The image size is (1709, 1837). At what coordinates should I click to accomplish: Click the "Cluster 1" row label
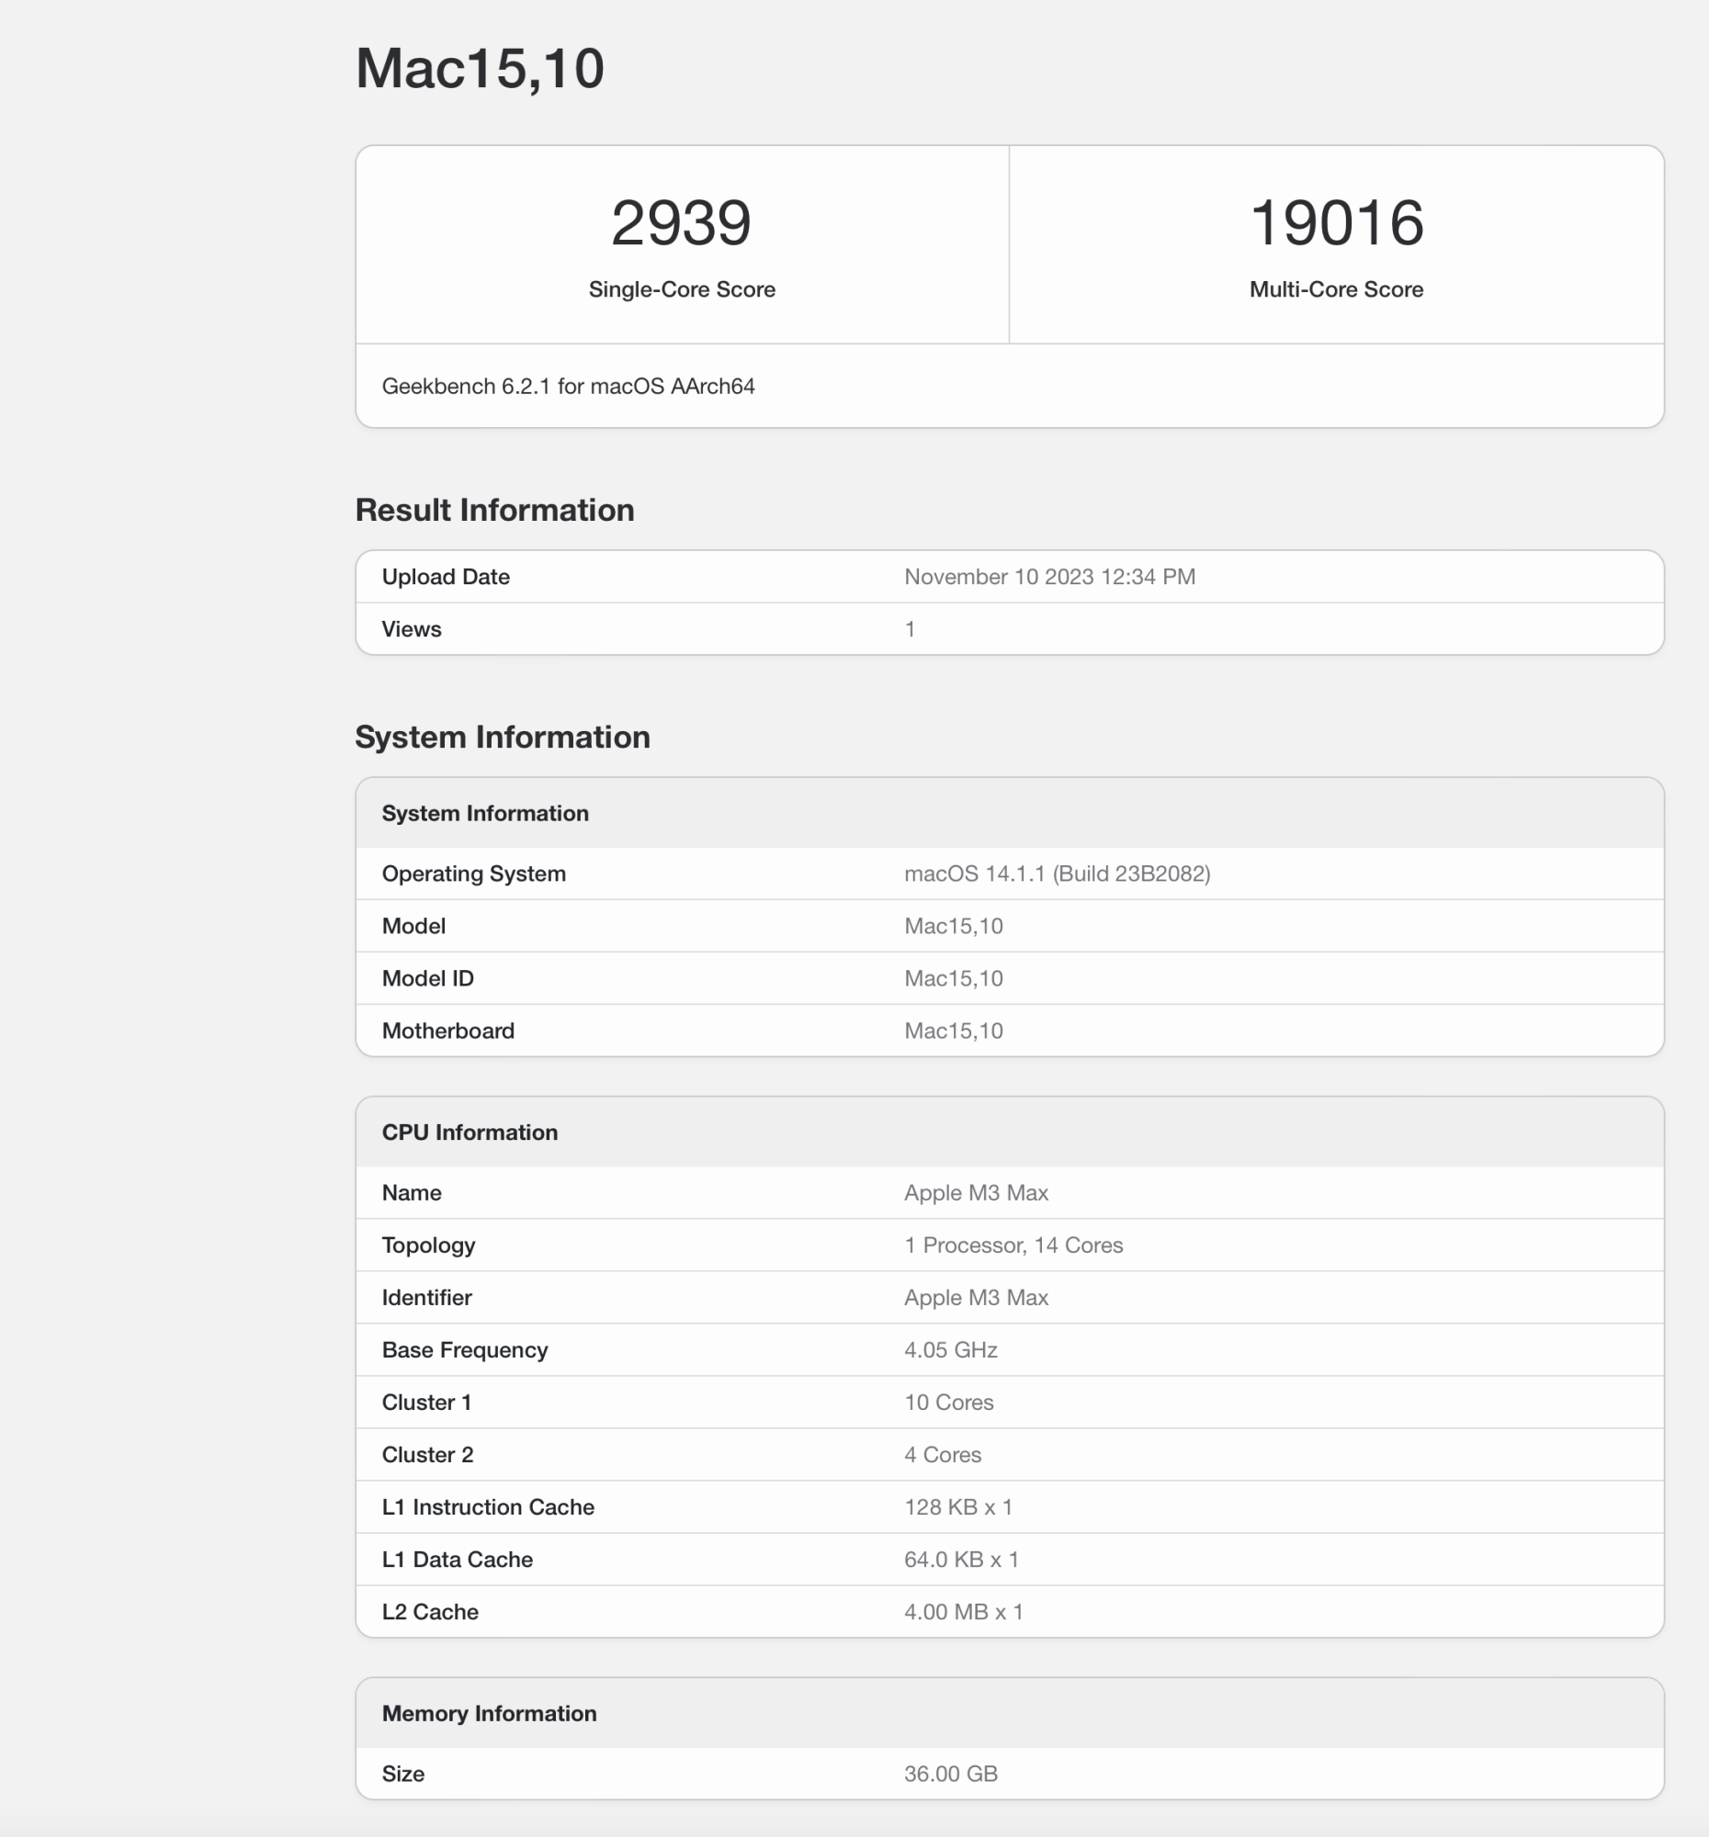click(426, 1403)
